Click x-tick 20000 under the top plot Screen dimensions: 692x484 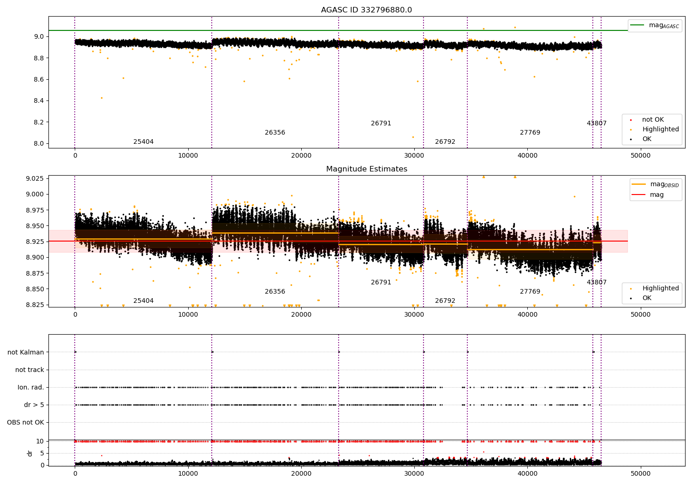point(301,156)
